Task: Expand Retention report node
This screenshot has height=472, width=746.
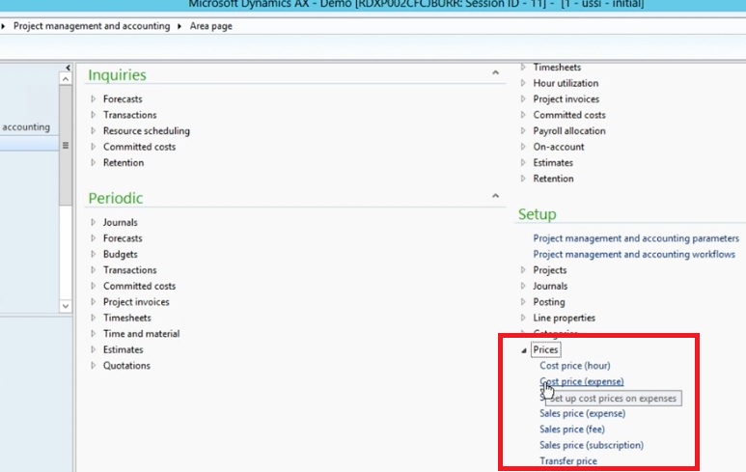Action: point(523,179)
